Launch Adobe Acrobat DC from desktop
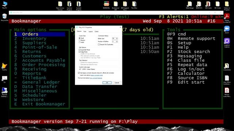This screenshot has width=234, height=131. point(227,18)
